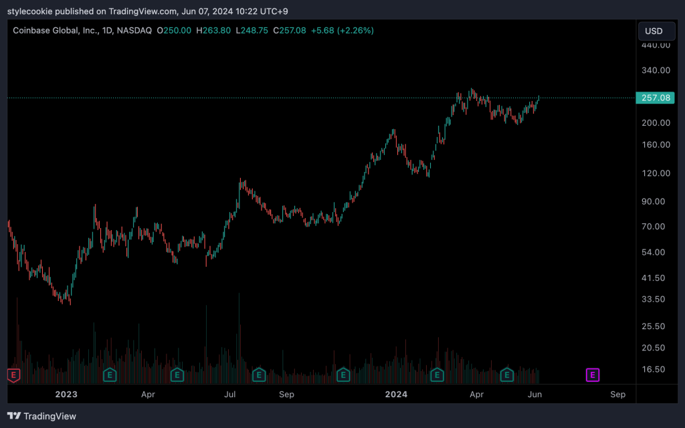Click the earnings marker between 2023 and Apr
Screen dimensions: 685x428
coord(110,374)
